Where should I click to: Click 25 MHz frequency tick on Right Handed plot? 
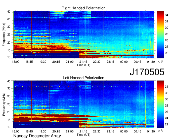[x=9, y=34]
